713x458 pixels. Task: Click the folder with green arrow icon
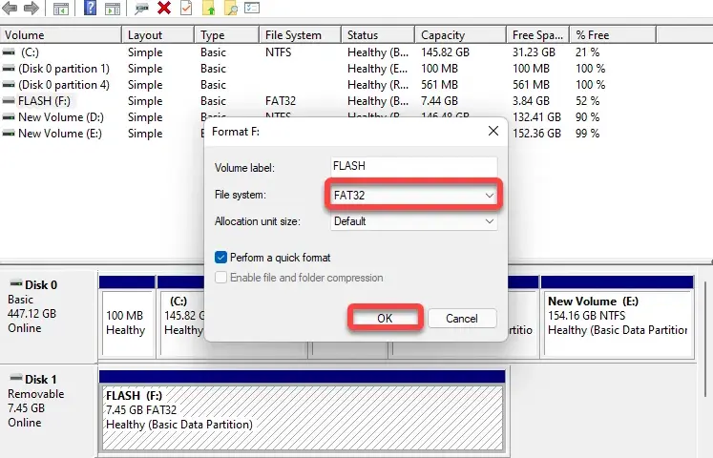208,8
